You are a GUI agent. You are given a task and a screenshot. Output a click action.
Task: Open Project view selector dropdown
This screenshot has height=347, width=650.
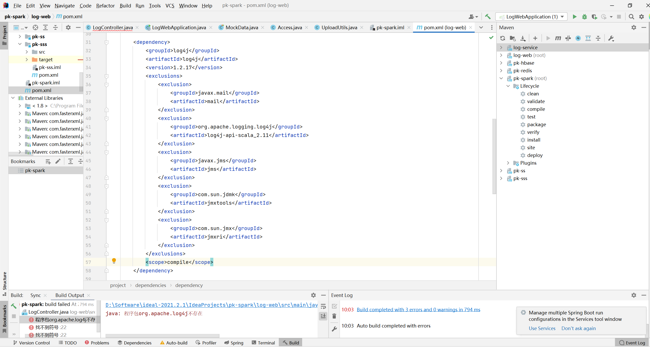[x=21, y=27]
